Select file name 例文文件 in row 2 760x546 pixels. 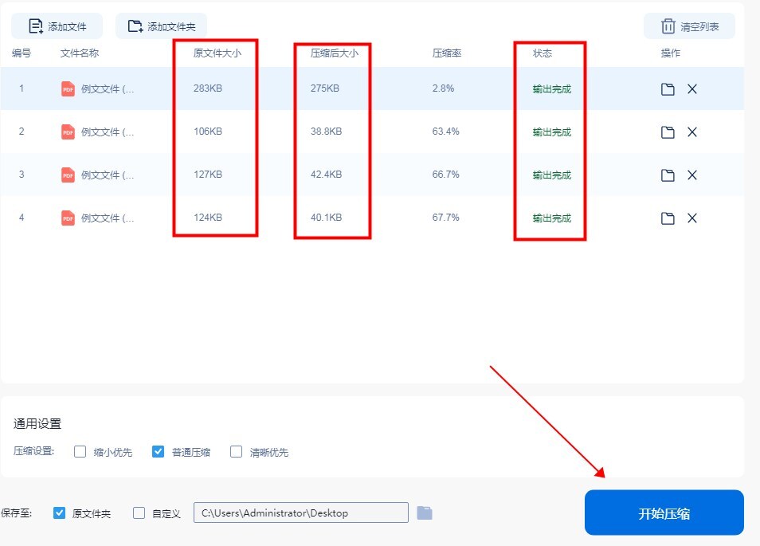108,132
